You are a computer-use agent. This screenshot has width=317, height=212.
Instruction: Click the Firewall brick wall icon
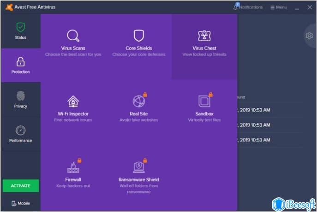click(73, 167)
